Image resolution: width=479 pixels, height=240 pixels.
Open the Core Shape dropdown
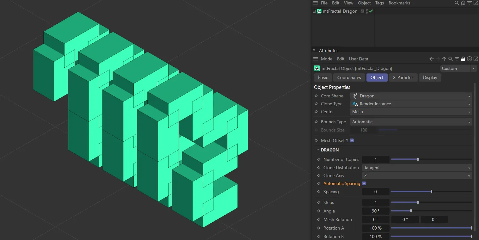411,96
